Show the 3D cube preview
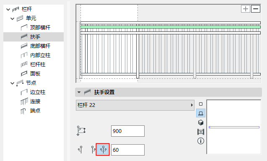Viewport: 267px width, 161px height. [x=201, y=122]
